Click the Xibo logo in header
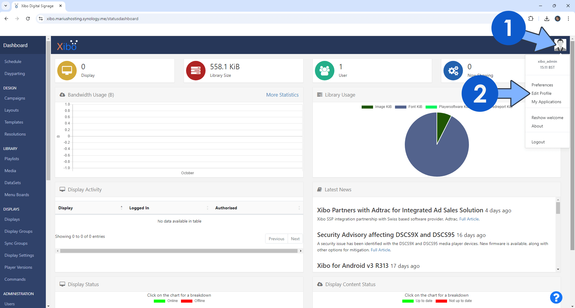575x308 pixels. tap(67, 45)
